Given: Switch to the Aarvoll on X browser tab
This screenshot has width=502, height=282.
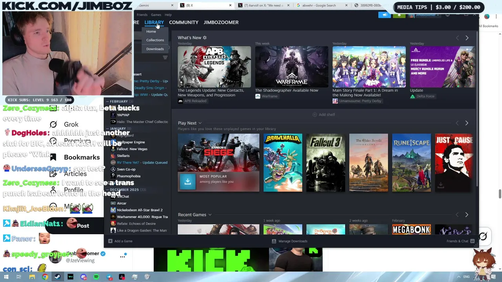Looking at the screenshot, I should click(x=264, y=5).
